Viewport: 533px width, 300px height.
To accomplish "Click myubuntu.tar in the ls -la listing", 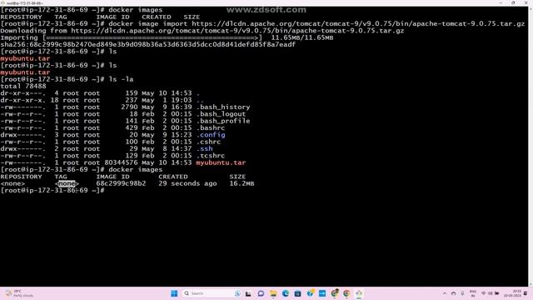I will coord(221,163).
